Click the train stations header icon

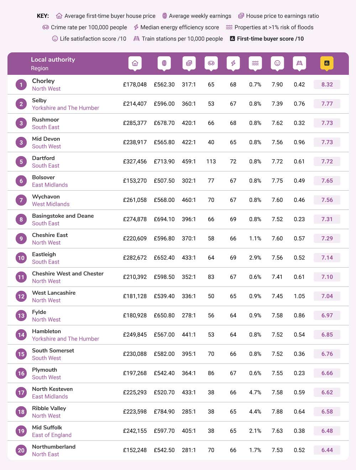click(299, 63)
